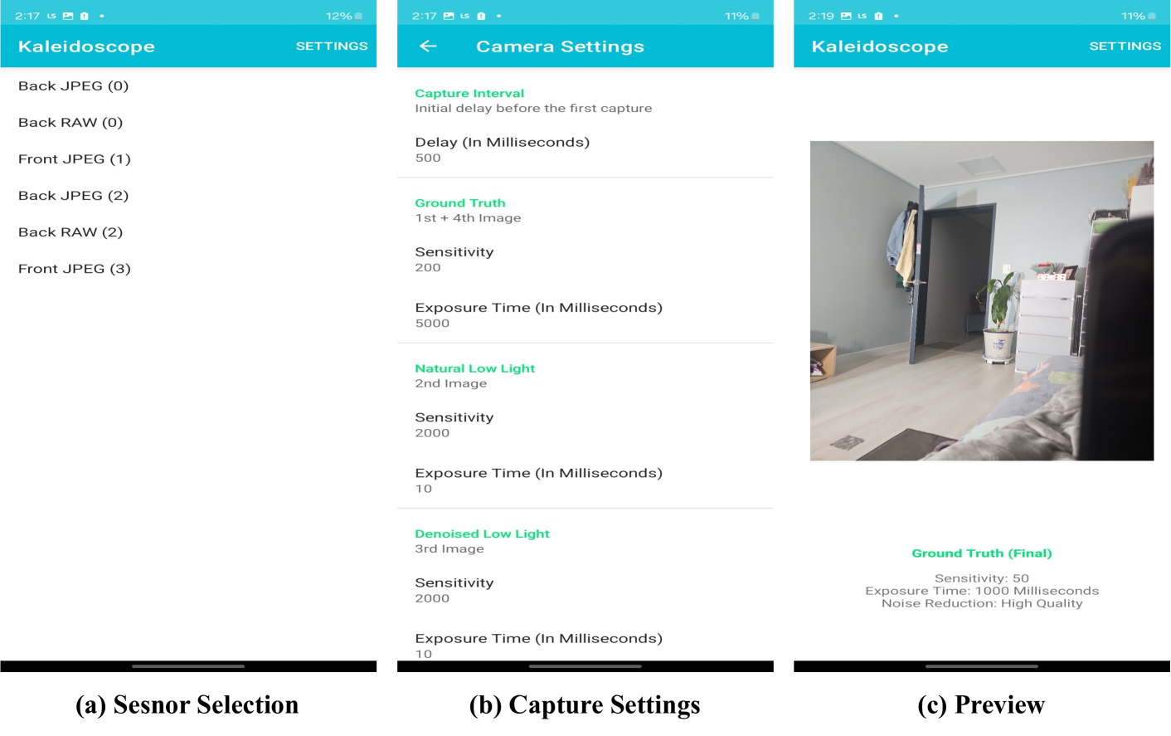Choose the Back RAW (0) sensor
The width and height of the screenshot is (1171, 736).
pyautogui.click(x=70, y=123)
